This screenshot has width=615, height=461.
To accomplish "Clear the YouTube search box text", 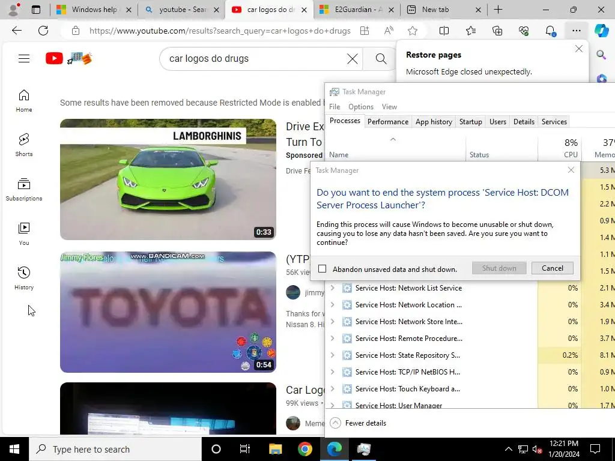I will coord(352,59).
